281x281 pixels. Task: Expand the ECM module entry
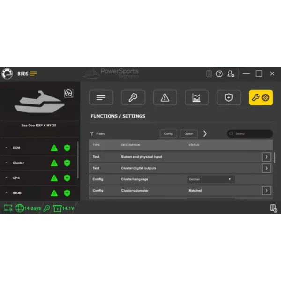point(7,148)
